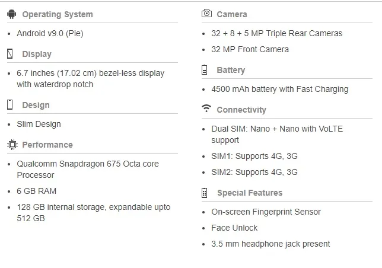This screenshot has width=382, height=268.
Task: Click the Camera icon
Action: coord(206,13)
